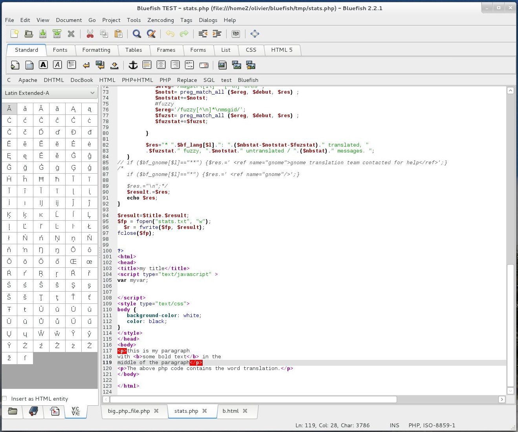Click the New file icon

coord(15,34)
